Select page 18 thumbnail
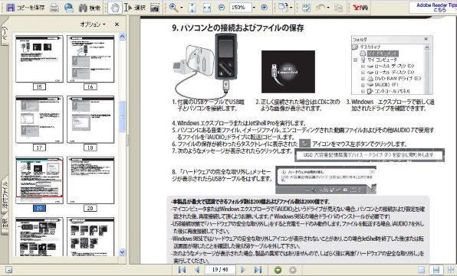Viewport: 457px width, 276px height. click(x=90, y=119)
